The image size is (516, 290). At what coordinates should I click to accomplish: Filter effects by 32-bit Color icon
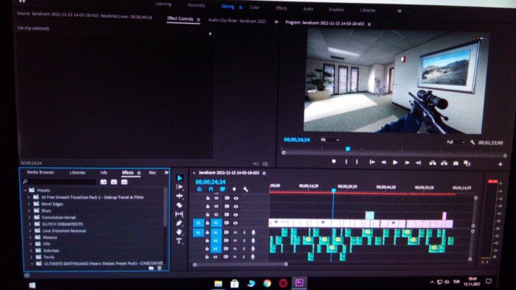click(x=114, y=182)
